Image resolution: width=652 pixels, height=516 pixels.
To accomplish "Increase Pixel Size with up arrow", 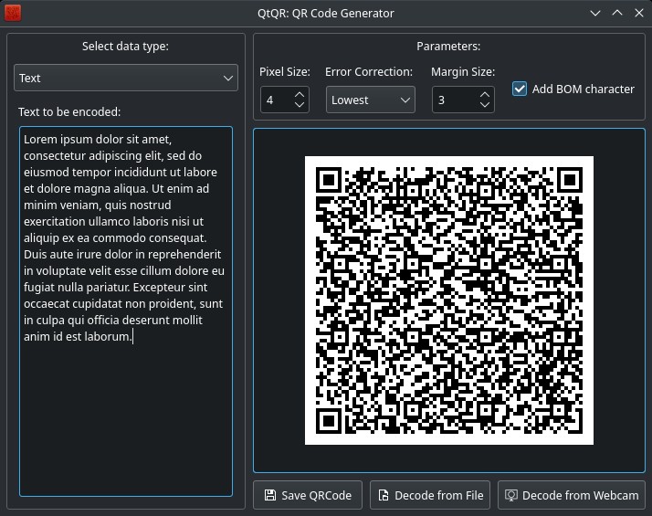I will 300,95.
